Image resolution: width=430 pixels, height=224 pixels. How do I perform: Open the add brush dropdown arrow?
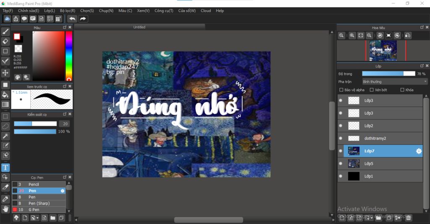pyautogui.click(x=37, y=218)
